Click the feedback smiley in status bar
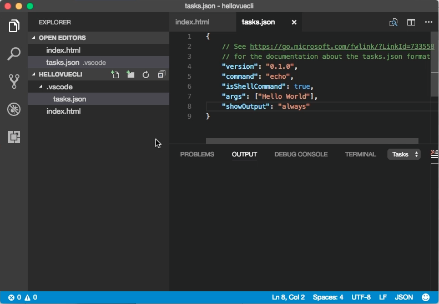This screenshot has height=304, width=439. pos(426,297)
